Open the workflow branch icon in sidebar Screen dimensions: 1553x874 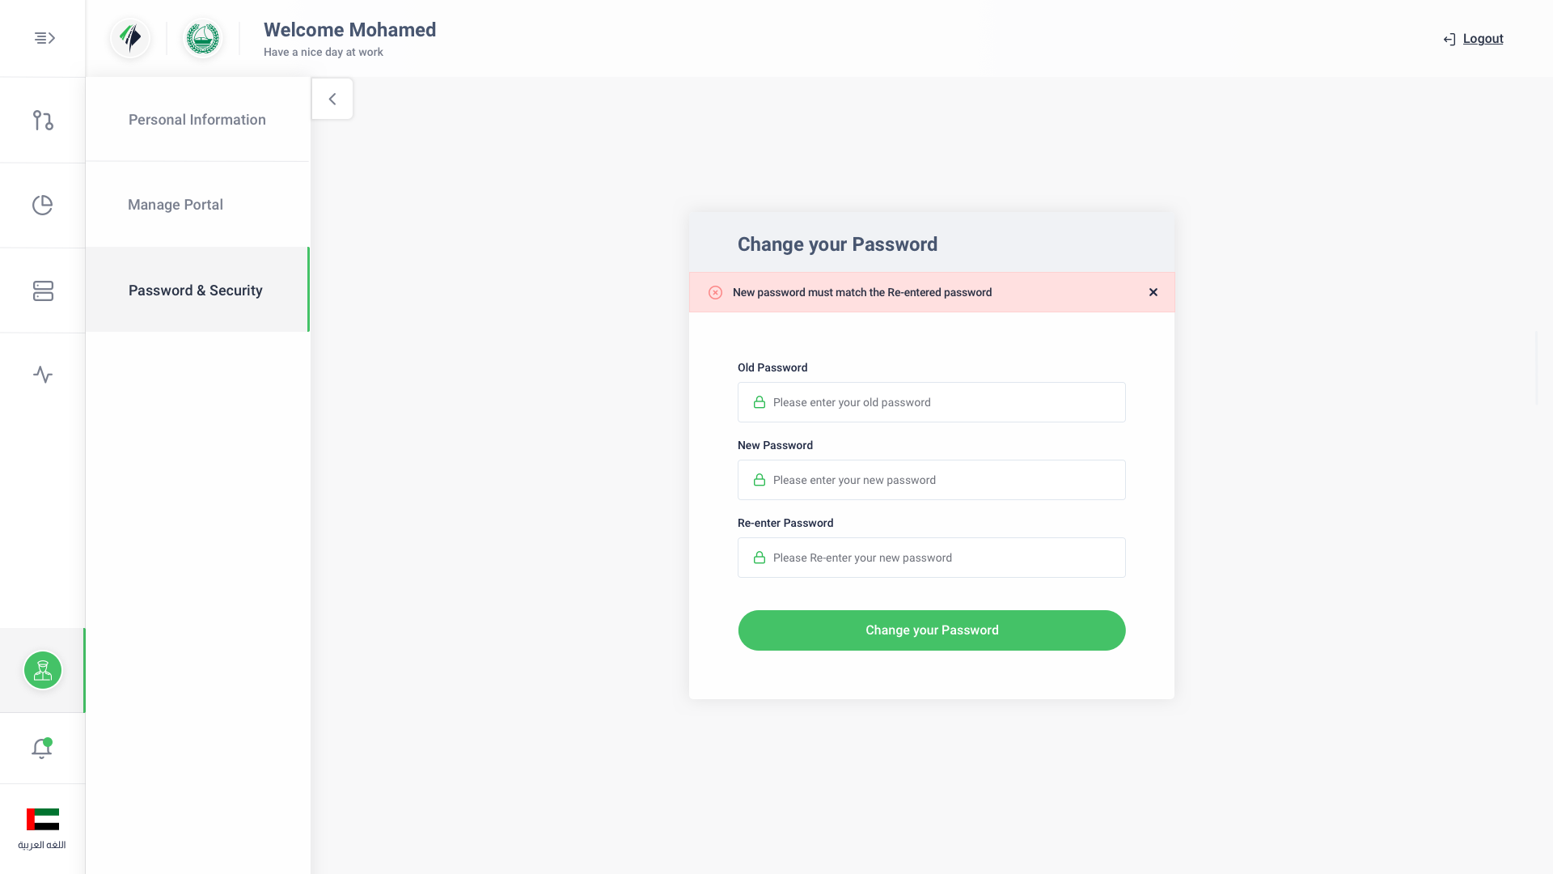pyautogui.click(x=43, y=121)
